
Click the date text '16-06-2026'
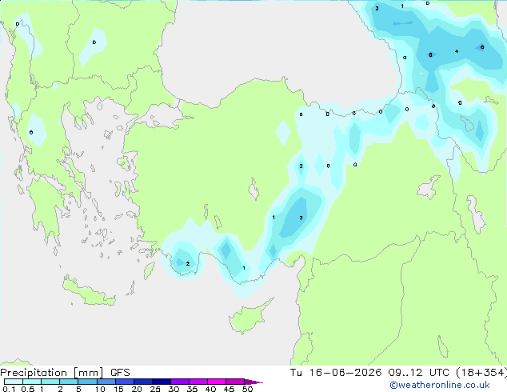[x=345, y=373]
